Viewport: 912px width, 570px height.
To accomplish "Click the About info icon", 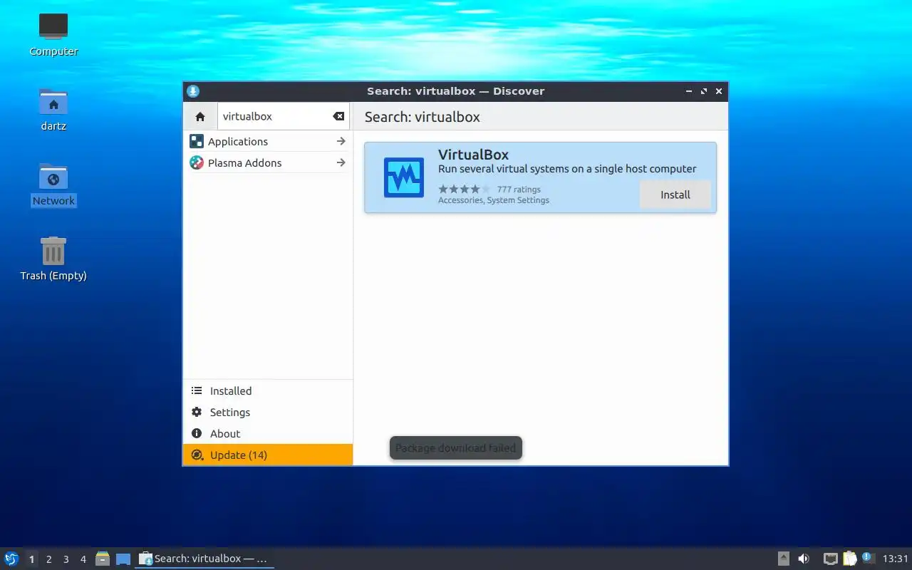I will tap(197, 434).
